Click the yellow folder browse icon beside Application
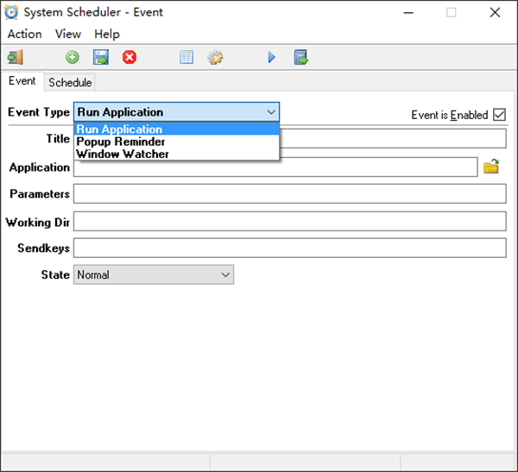The width and height of the screenshot is (518, 472). coord(491,167)
